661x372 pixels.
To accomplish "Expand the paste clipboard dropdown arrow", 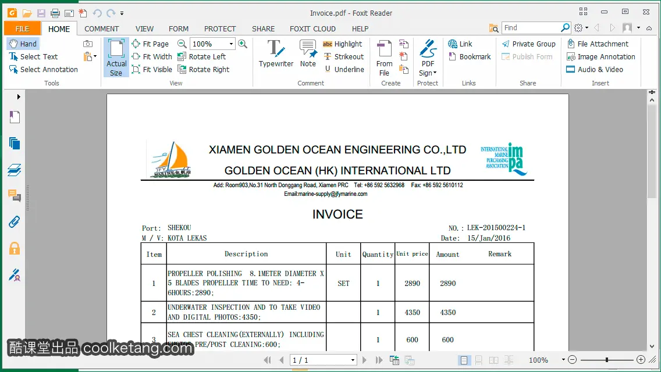I will [x=95, y=56].
